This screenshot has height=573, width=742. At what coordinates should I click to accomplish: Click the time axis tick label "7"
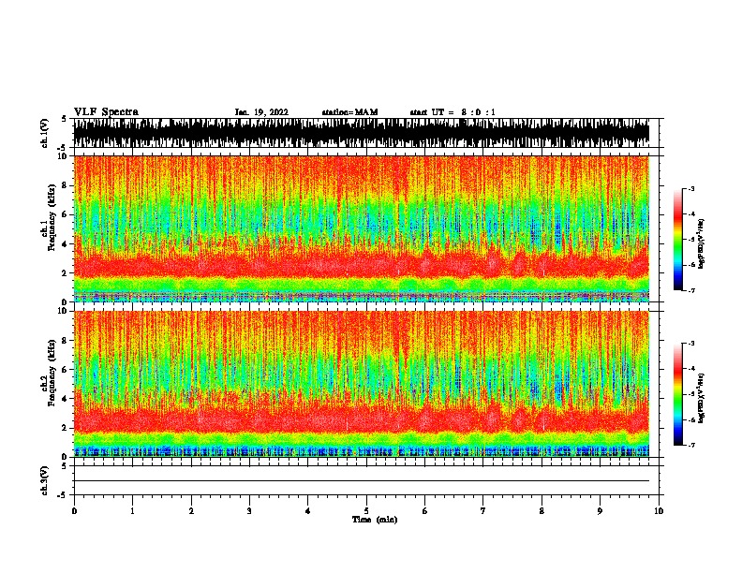pyautogui.click(x=483, y=511)
